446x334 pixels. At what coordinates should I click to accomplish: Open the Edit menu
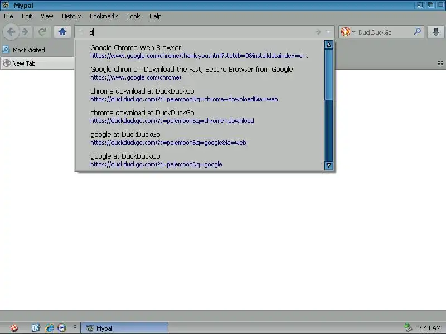(x=27, y=17)
